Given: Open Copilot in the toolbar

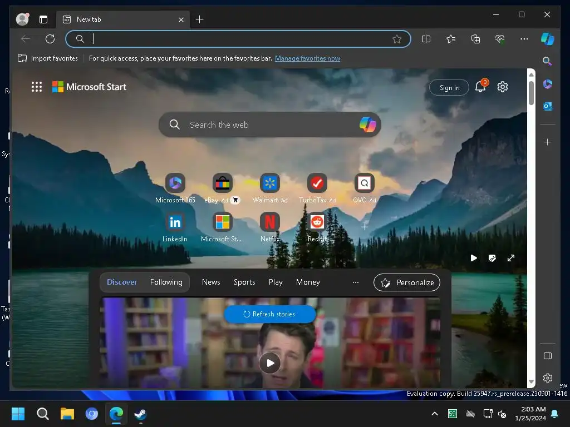Looking at the screenshot, I should [x=548, y=39].
